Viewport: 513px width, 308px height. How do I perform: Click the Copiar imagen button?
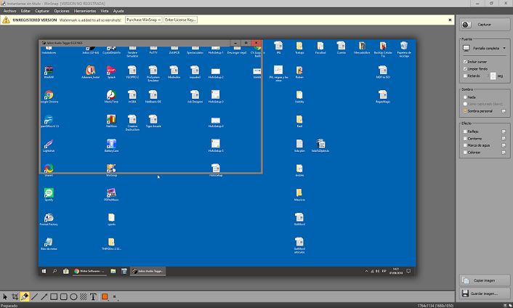click(485, 280)
